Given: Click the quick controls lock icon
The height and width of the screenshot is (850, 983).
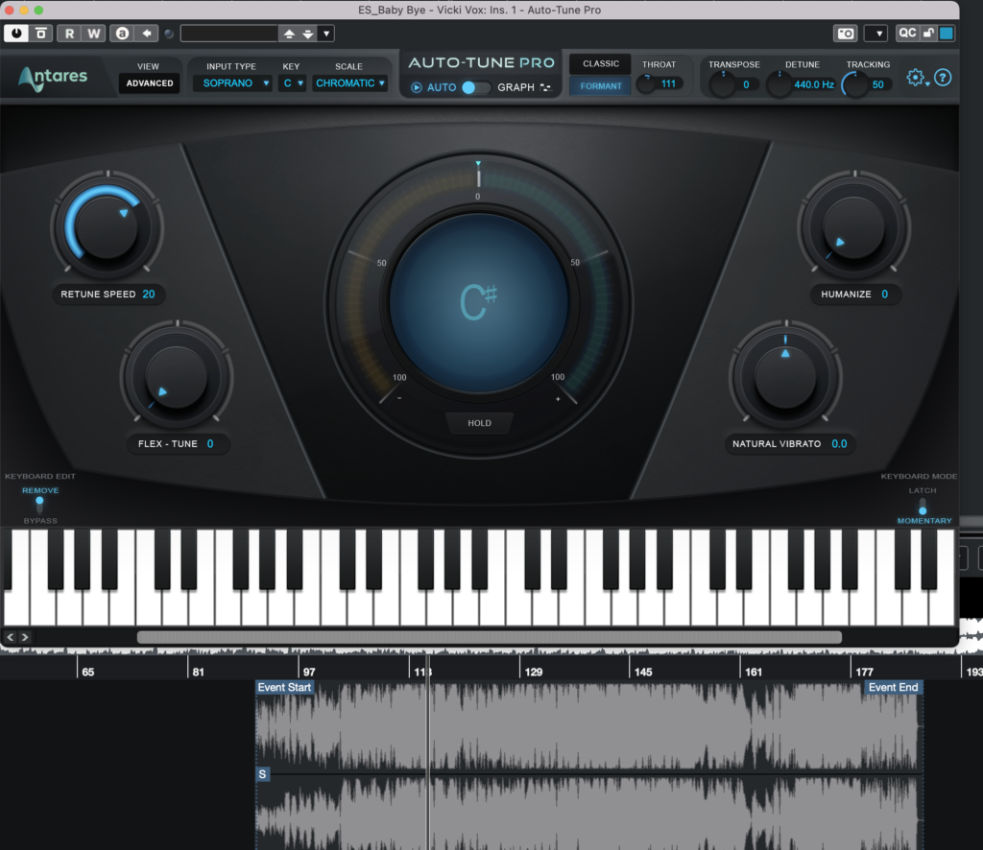Looking at the screenshot, I should [928, 33].
